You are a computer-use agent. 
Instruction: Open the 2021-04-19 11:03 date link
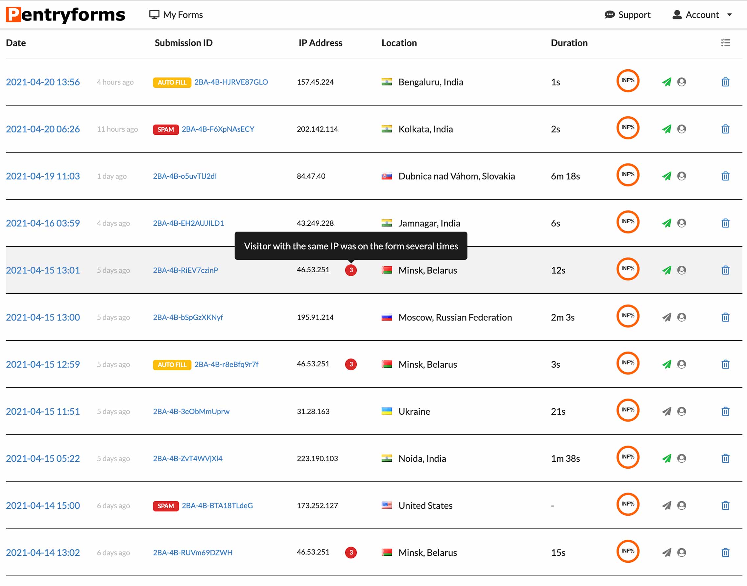(x=43, y=176)
